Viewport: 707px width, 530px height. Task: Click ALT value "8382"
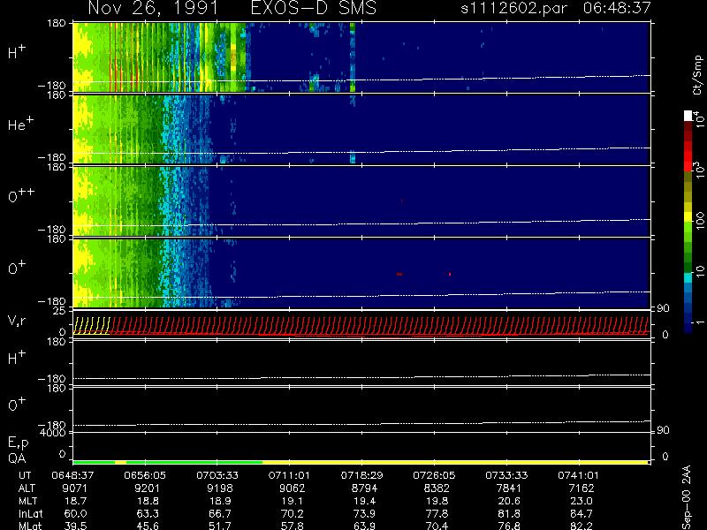(437, 488)
